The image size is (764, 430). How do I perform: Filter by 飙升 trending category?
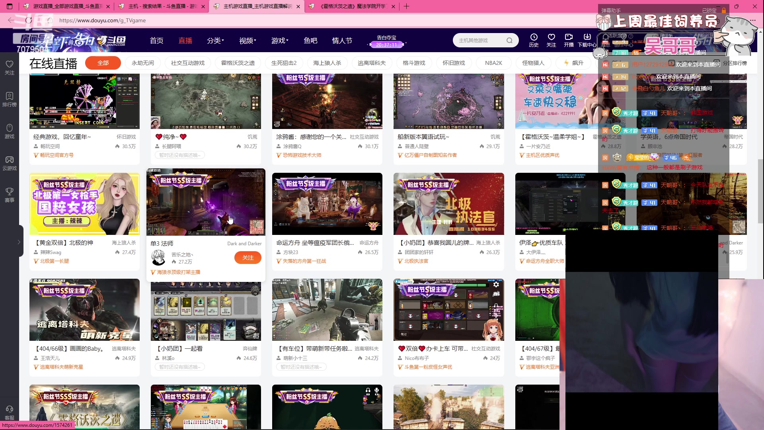[573, 63]
